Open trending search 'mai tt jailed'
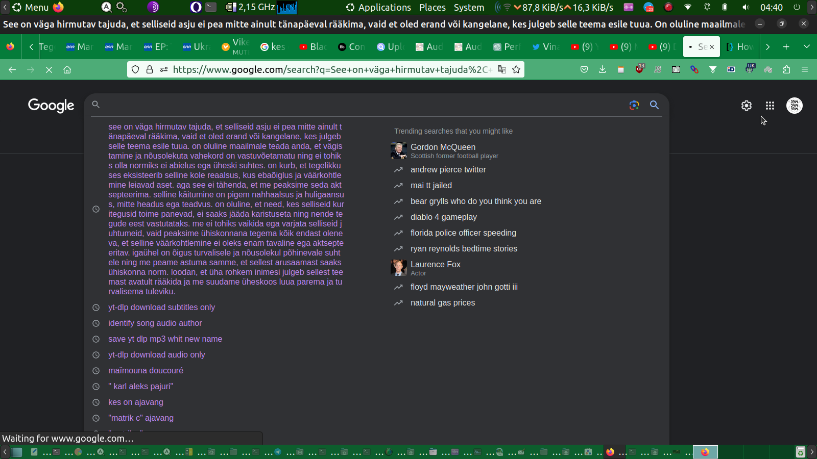Image resolution: width=817 pixels, height=459 pixels. click(431, 186)
